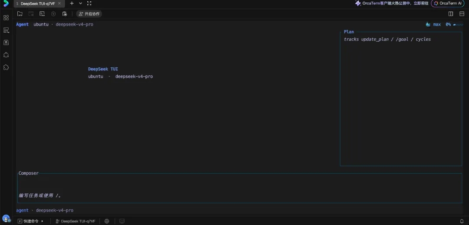The width and height of the screenshot is (469, 225).
Task: Open the monitor chart status icon
Action: (122, 221)
